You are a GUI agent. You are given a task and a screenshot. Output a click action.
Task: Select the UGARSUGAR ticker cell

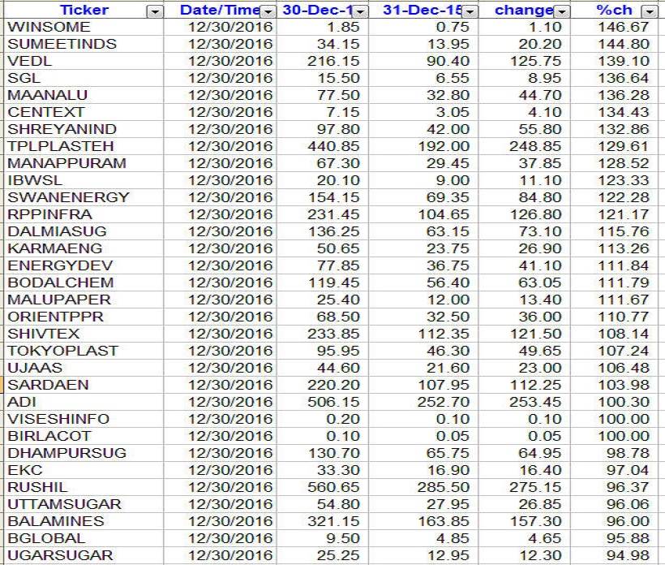pyautogui.click(x=84, y=555)
